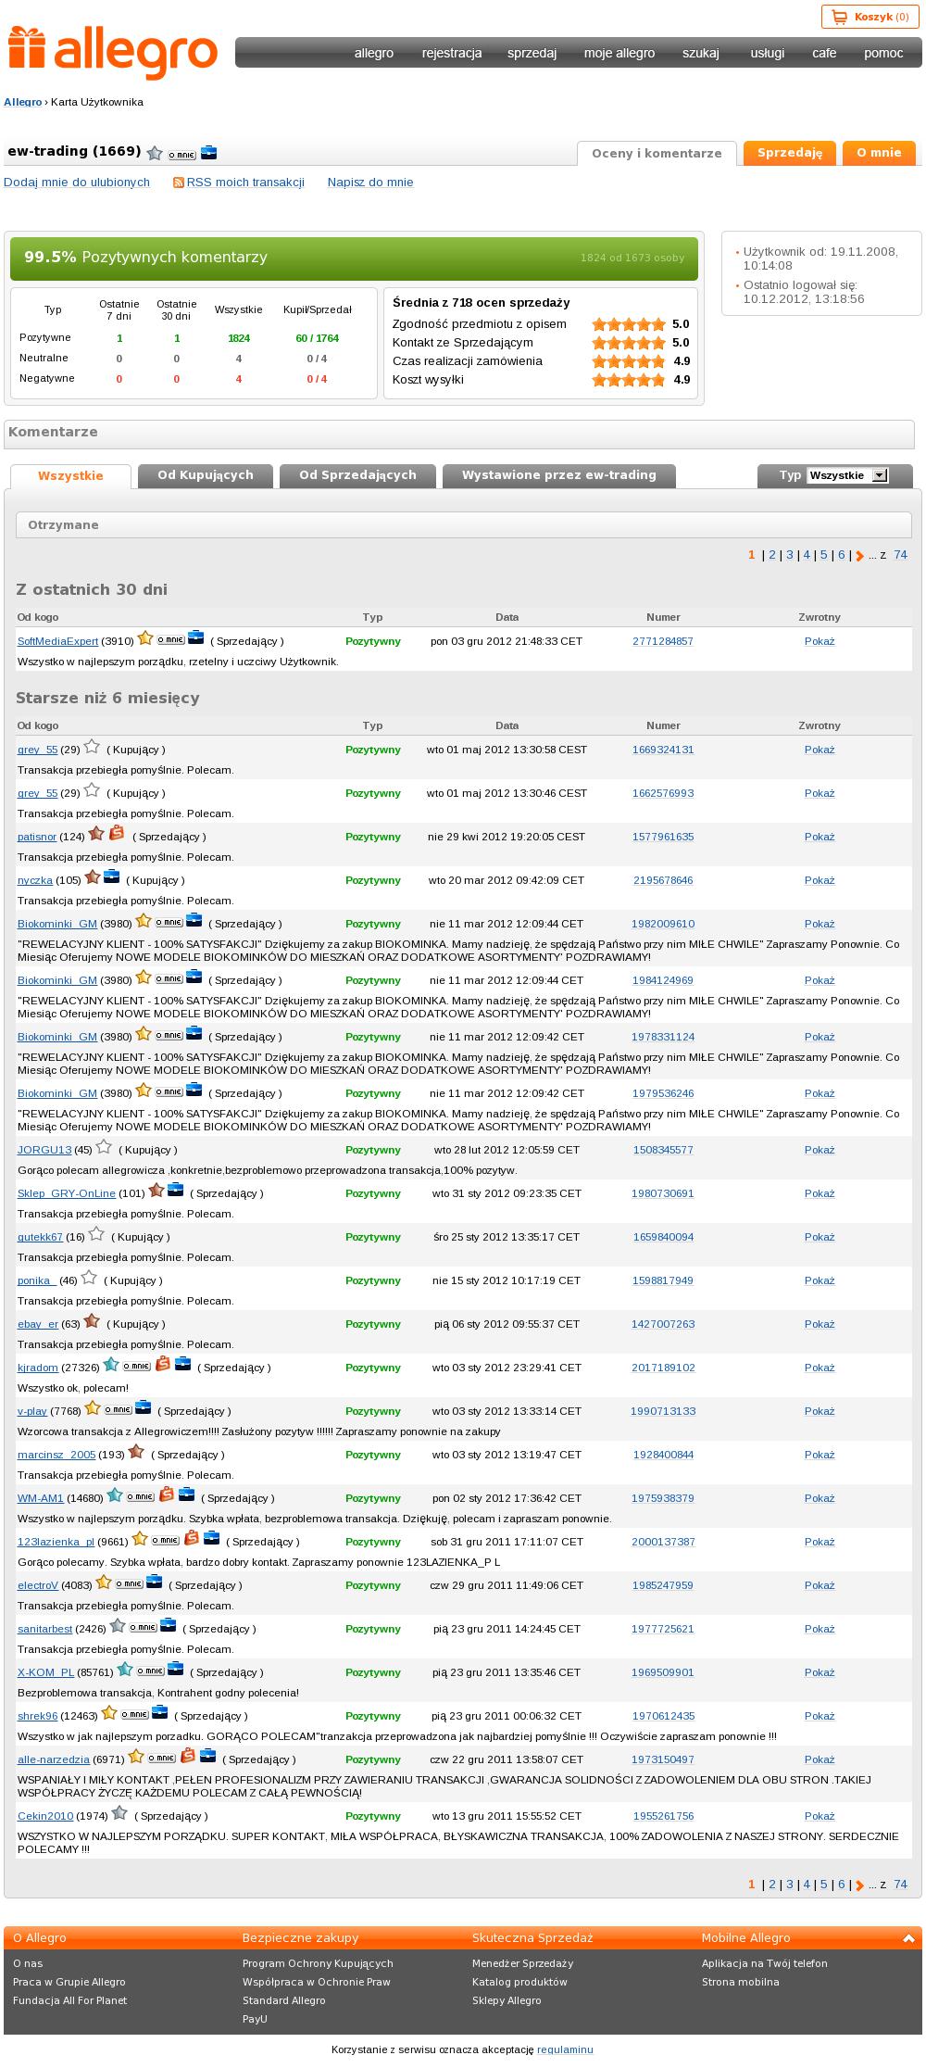Image resolution: width=926 pixels, height=2068 pixels.
Task: Switch to the 'Sprzedaję' tab
Action: 790,153
